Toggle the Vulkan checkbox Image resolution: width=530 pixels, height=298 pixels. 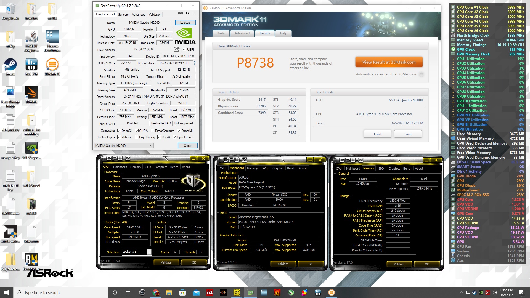click(x=119, y=137)
